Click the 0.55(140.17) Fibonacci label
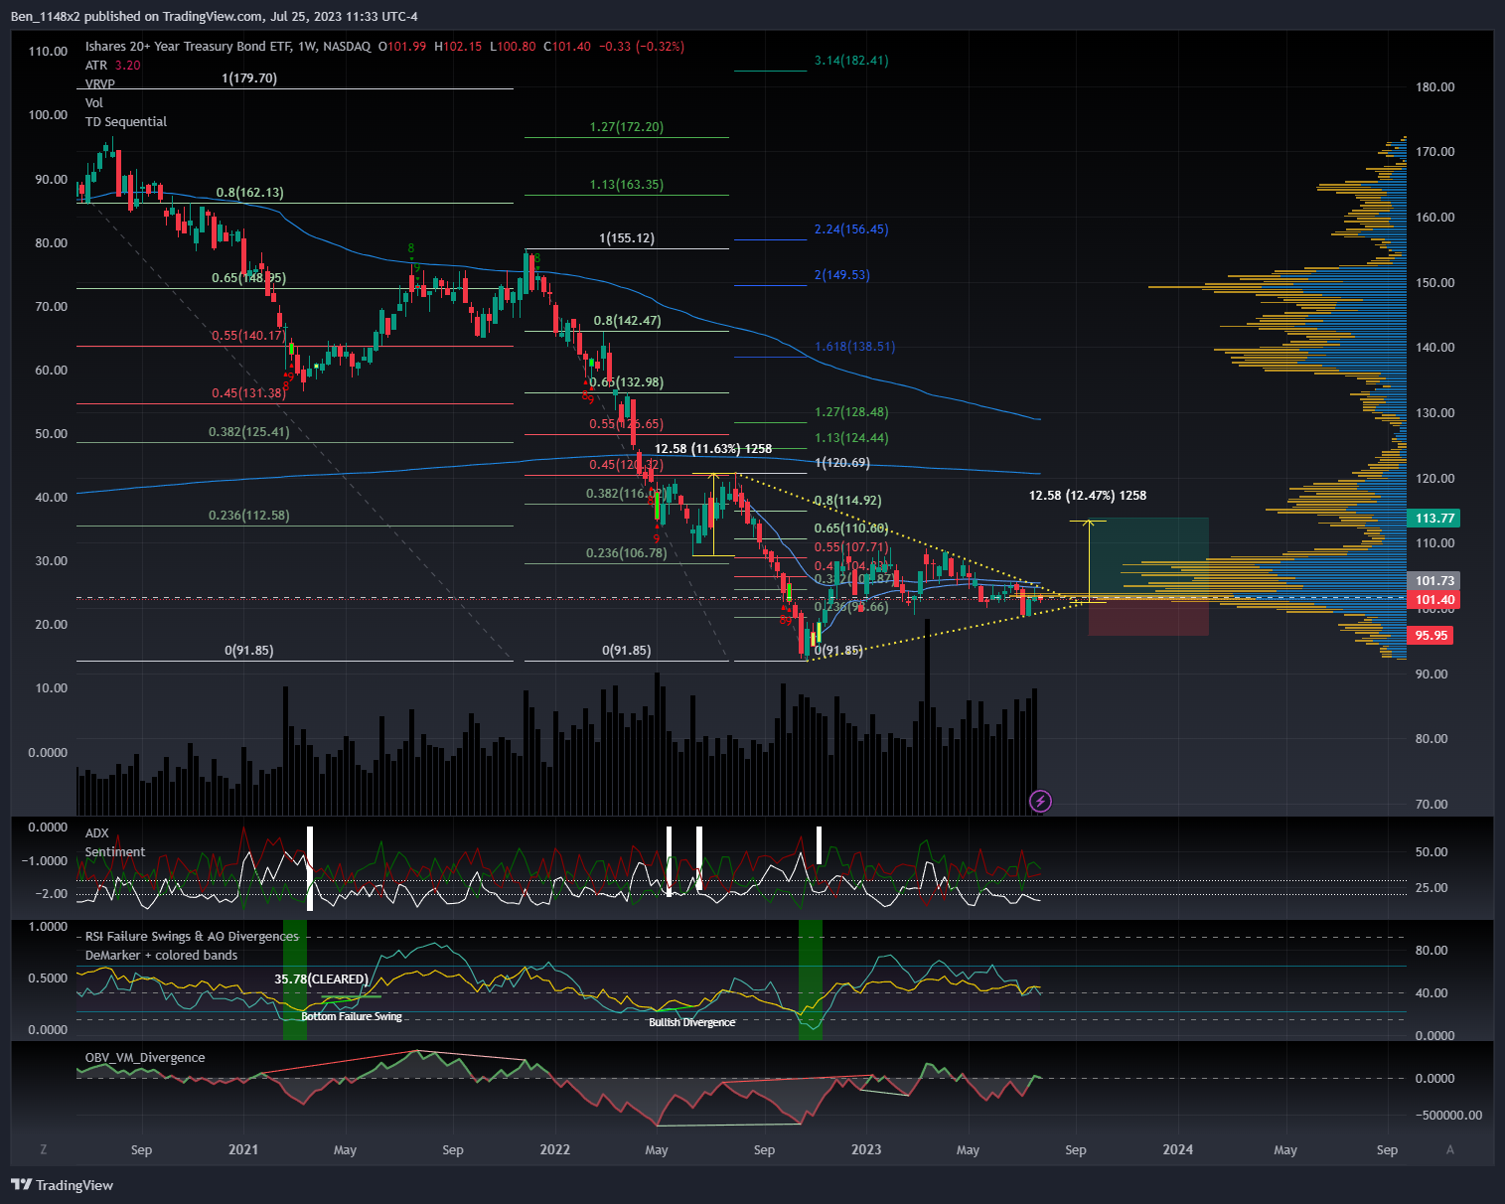1505x1204 pixels. (x=248, y=335)
